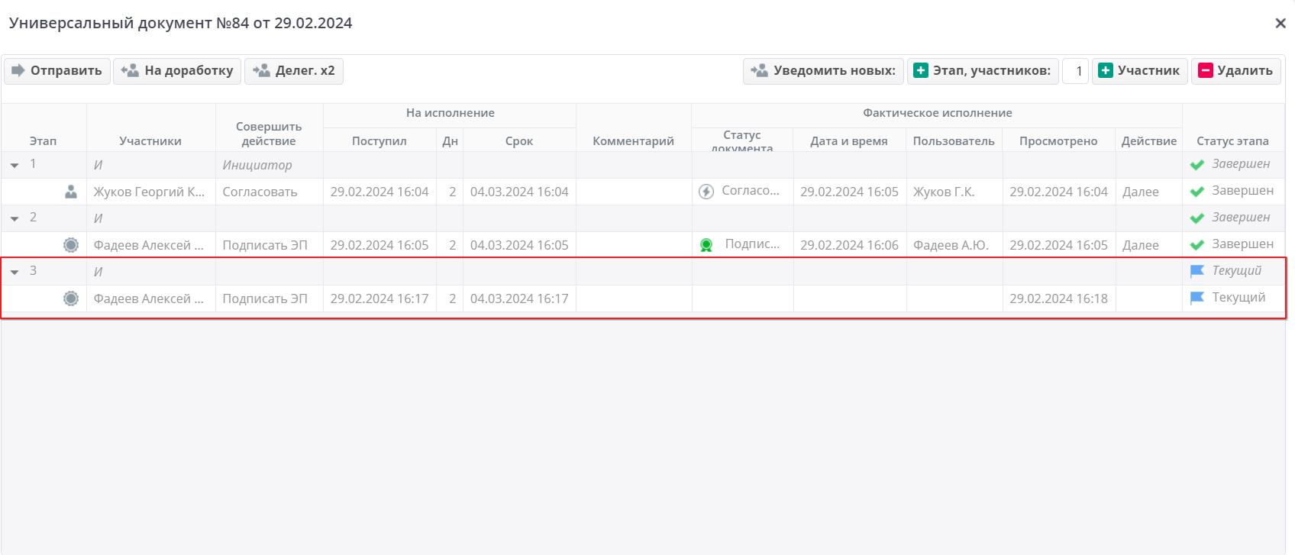Image resolution: width=1295 pixels, height=555 pixels.
Task: Collapse stage 3 row arrow
Action: coord(15,272)
